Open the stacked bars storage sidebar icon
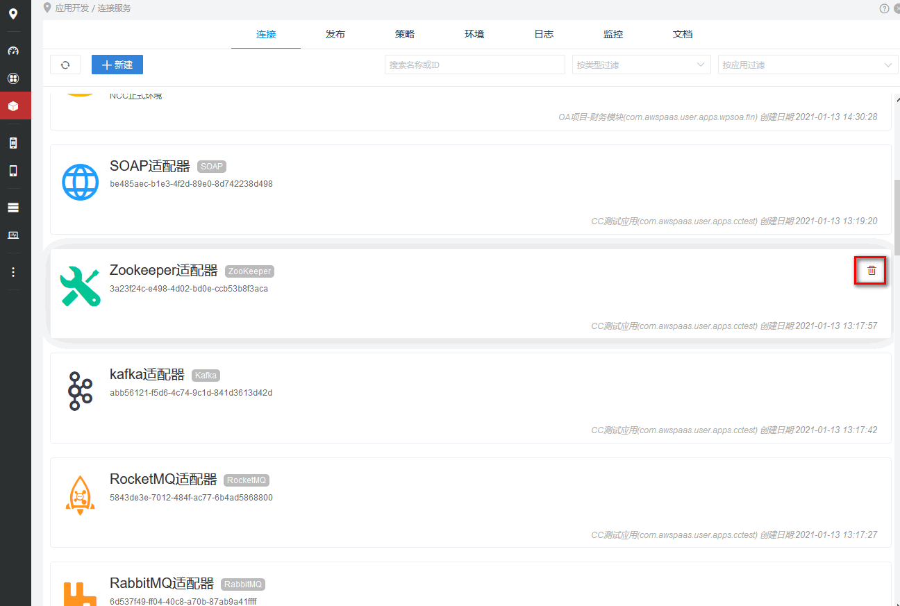Screen dimensions: 900x606 pos(13,208)
